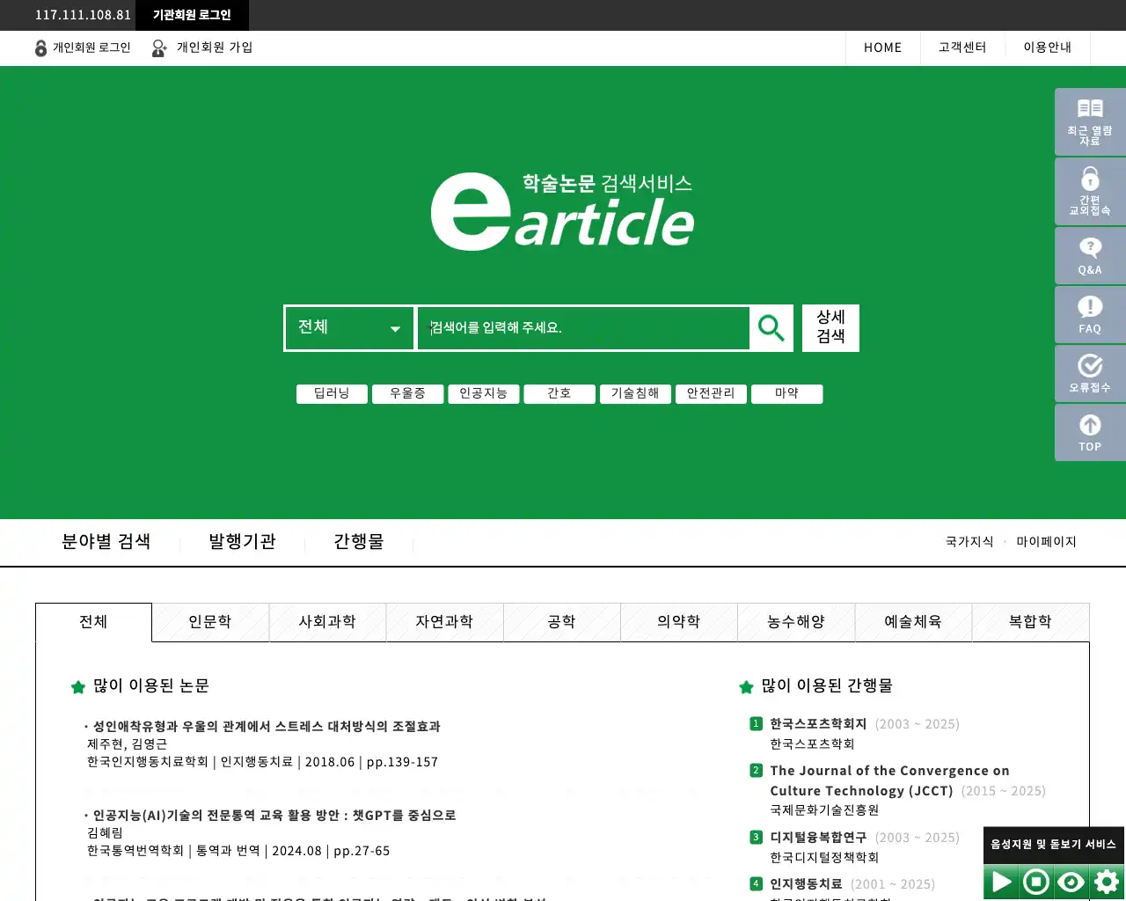Switch to the 자연과학 tab

tap(444, 622)
